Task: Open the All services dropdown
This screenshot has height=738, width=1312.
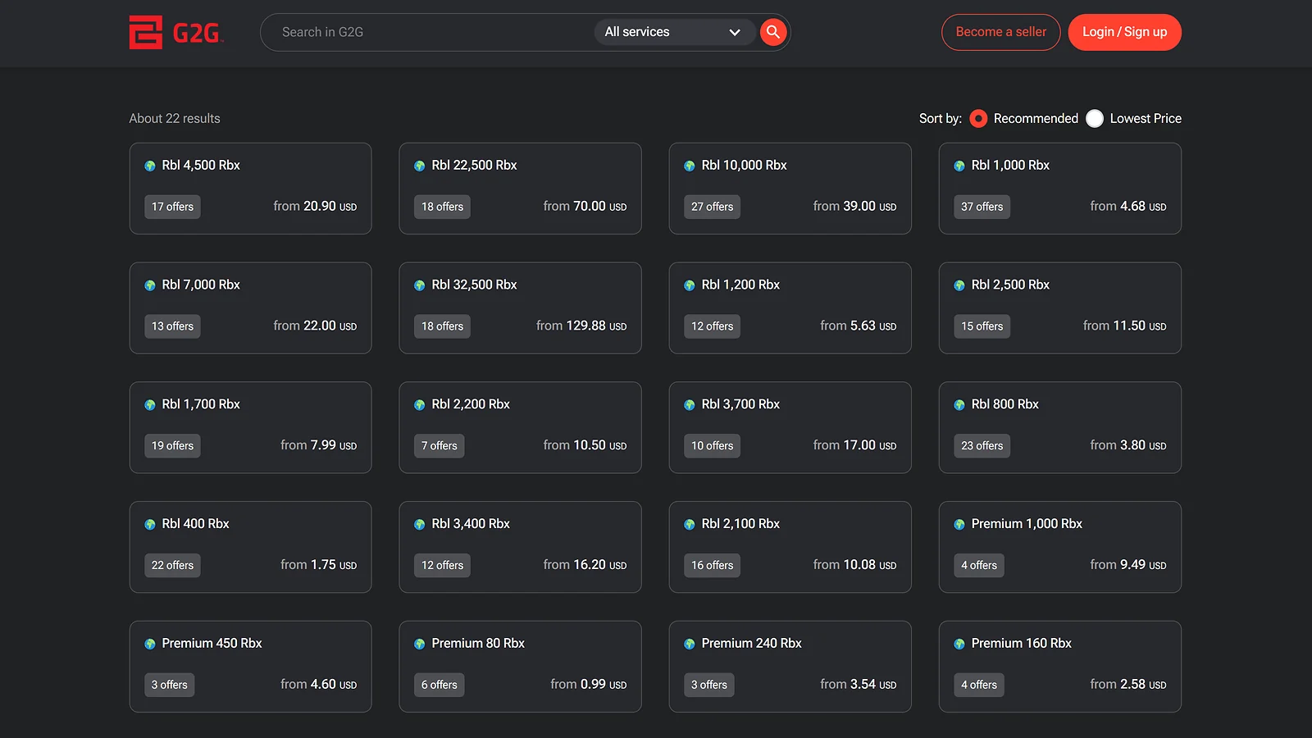Action: (x=673, y=32)
